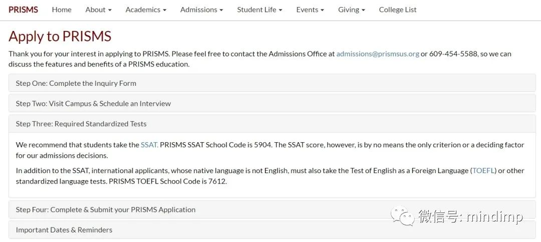
Task: Click the PRISMS brand logo text
Action: pyautogui.click(x=23, y=9)
